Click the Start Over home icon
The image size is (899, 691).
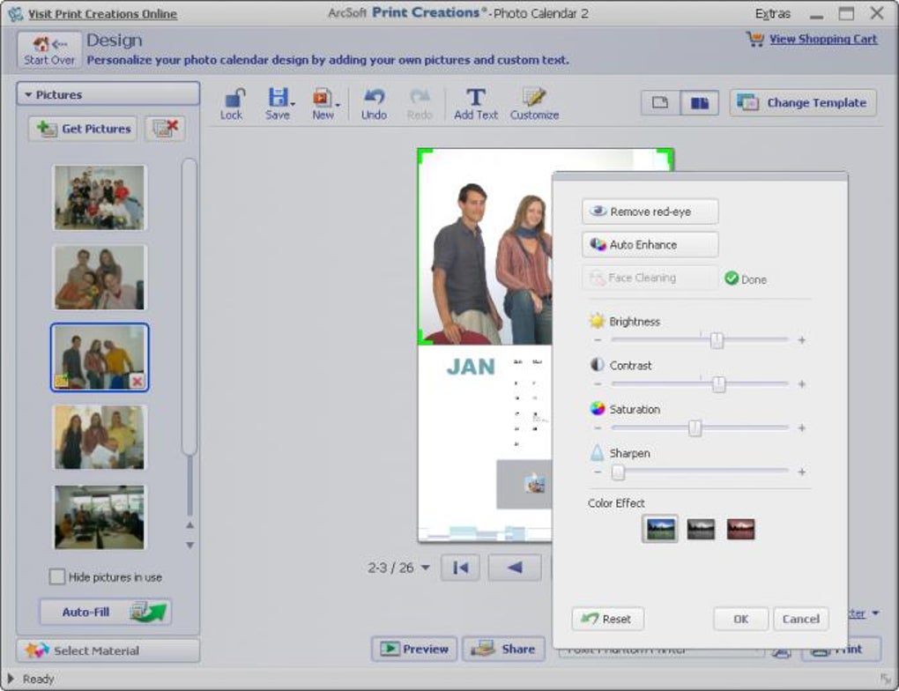(x=49, y=50)
